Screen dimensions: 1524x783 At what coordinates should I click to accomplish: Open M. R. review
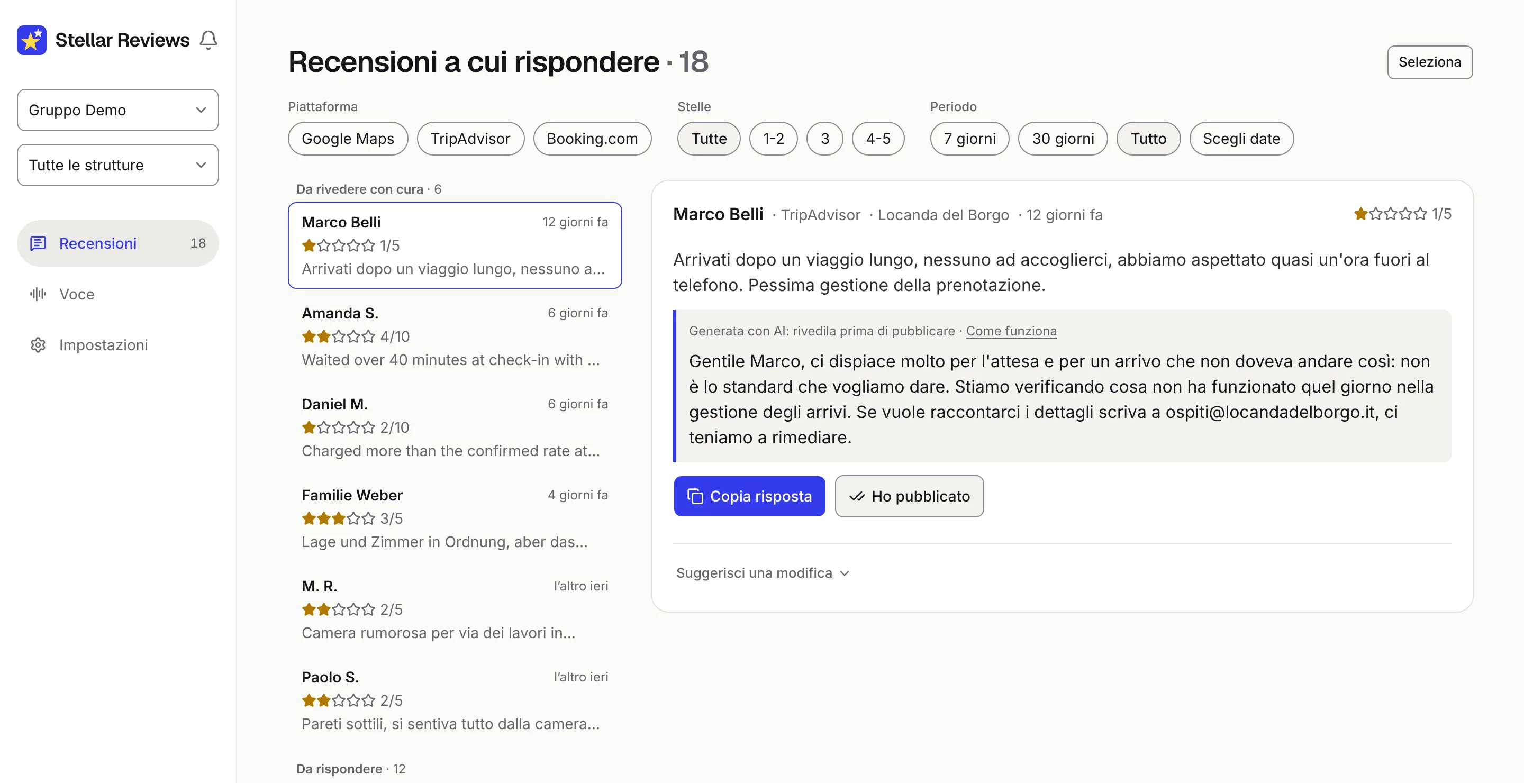click(x=455, y=609)
